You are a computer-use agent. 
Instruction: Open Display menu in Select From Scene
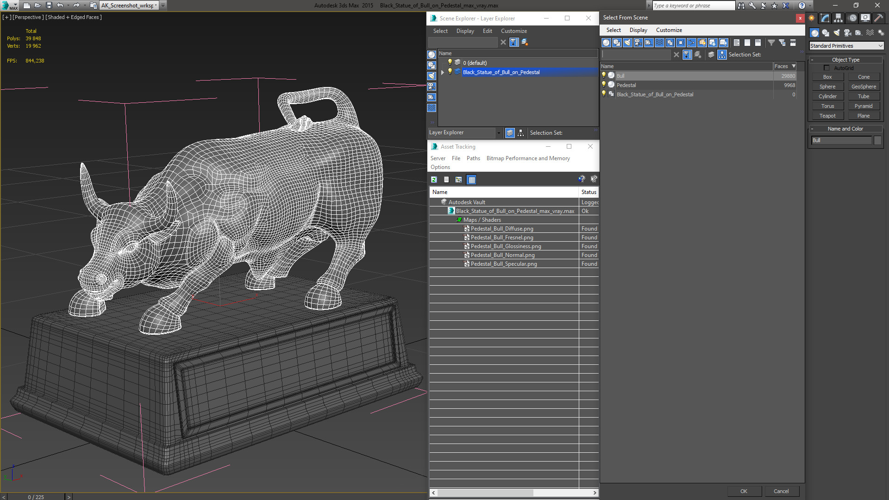(638, 30)
